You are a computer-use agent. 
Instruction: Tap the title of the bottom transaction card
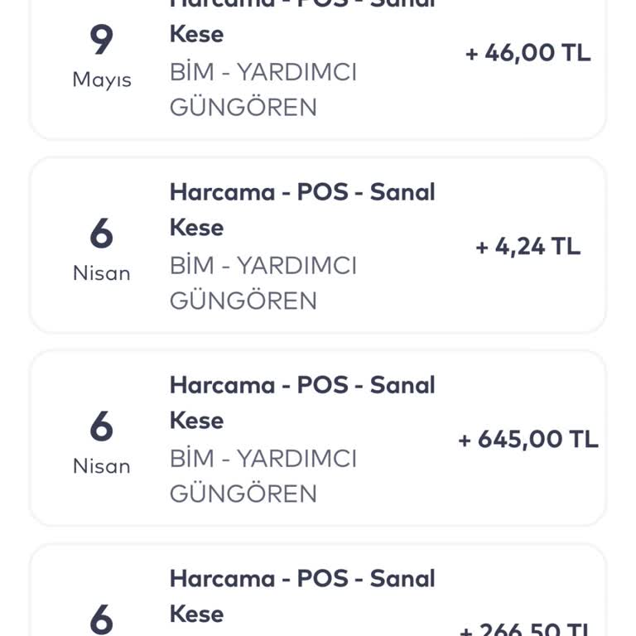point(301,595)
